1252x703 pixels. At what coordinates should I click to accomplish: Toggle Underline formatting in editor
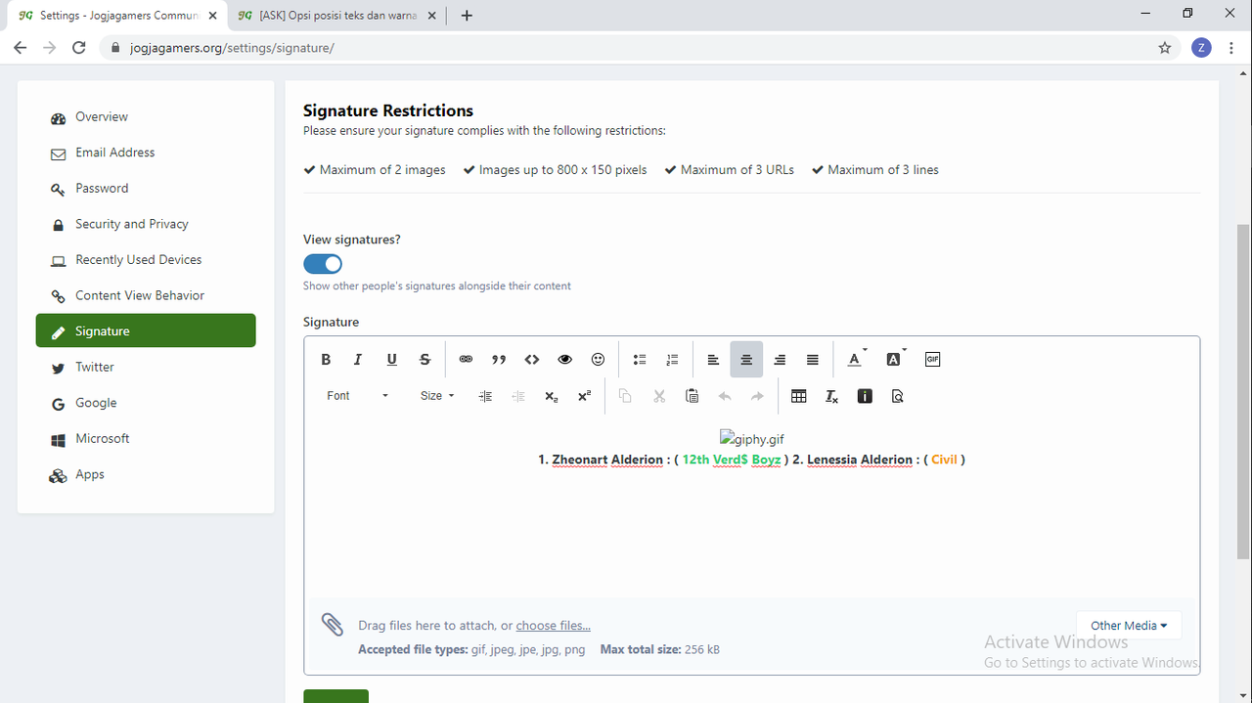(x=391, y=360)
